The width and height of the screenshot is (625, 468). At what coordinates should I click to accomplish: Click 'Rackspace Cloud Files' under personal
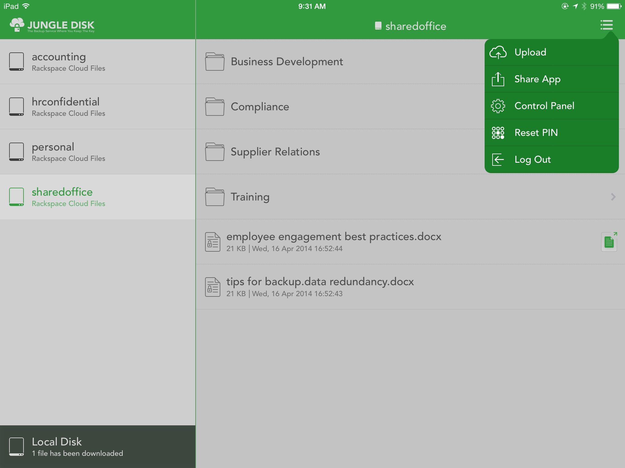(x=68, y=158)
